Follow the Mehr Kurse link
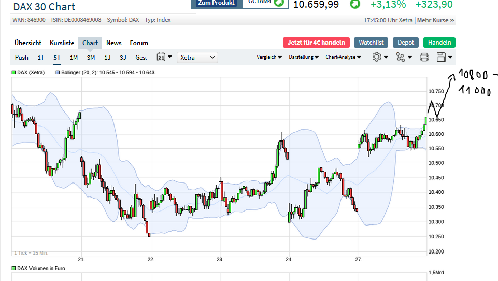Screen dimensions: 498x281 pyautogui.click(x=435, y=20)
